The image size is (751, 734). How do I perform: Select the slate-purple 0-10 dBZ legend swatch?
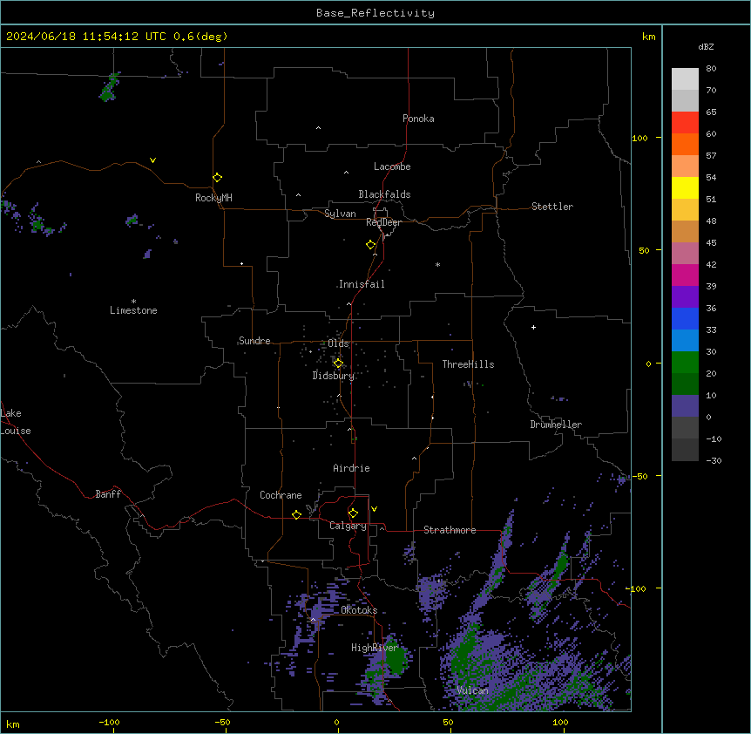[685, 406]
